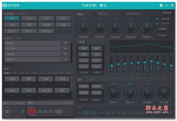This screenshot has width=177, height=121.
Task: Play the 掌声 sound effect
Action: pos(29,79)
